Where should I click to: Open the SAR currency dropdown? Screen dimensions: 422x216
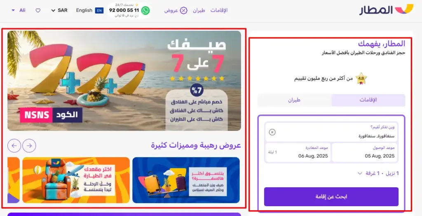[59, 10]
